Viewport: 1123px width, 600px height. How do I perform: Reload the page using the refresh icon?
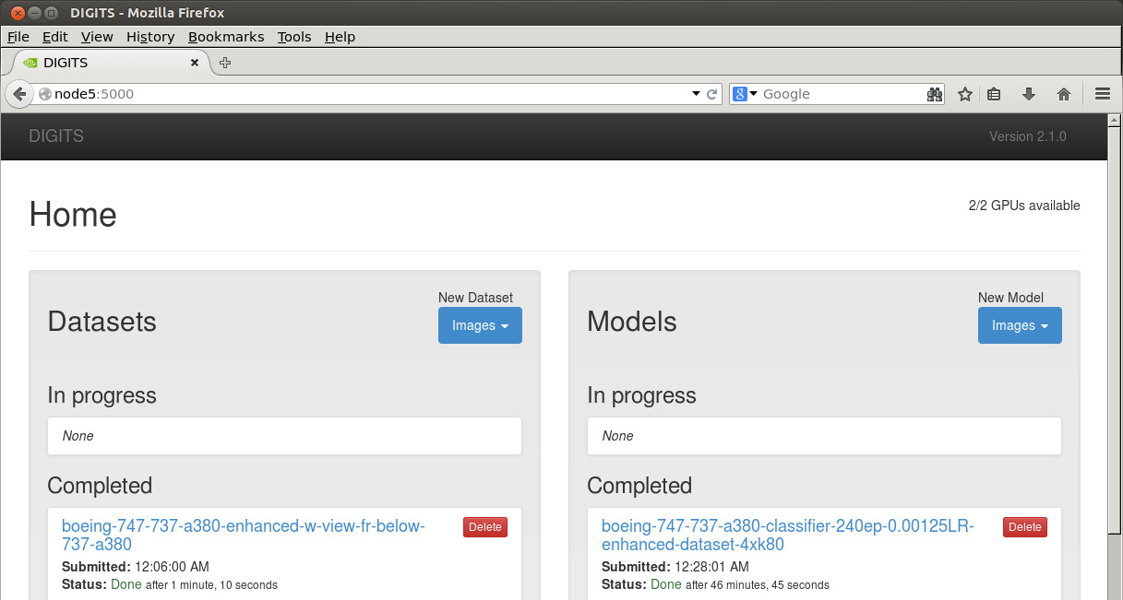712,94
